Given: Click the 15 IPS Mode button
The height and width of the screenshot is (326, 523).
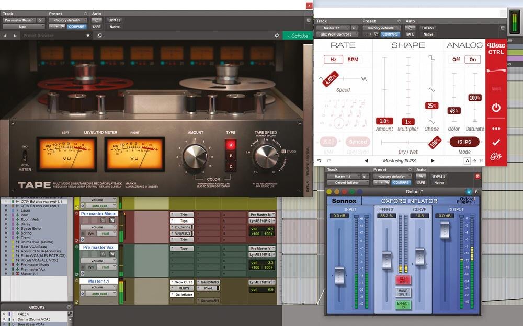Looking at the screenshot, I should [464, 142].
